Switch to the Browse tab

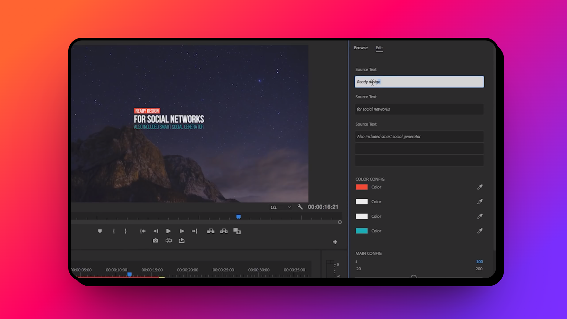(x=361, y=48)
